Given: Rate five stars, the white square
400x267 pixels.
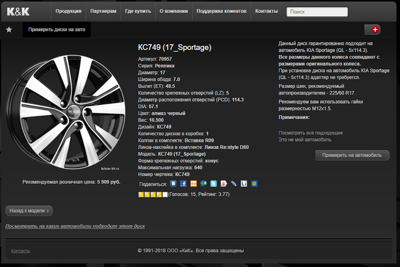Looking at the screenshot, I should (165, 195).
